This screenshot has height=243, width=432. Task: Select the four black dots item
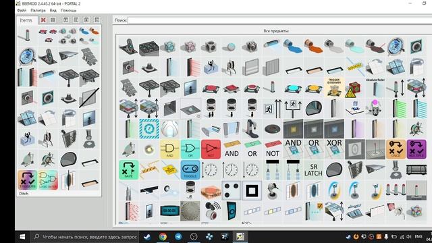232,190
